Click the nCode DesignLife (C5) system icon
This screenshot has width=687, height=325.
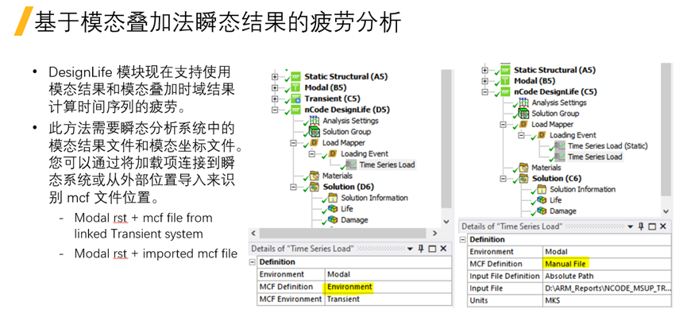pos(506,91)
